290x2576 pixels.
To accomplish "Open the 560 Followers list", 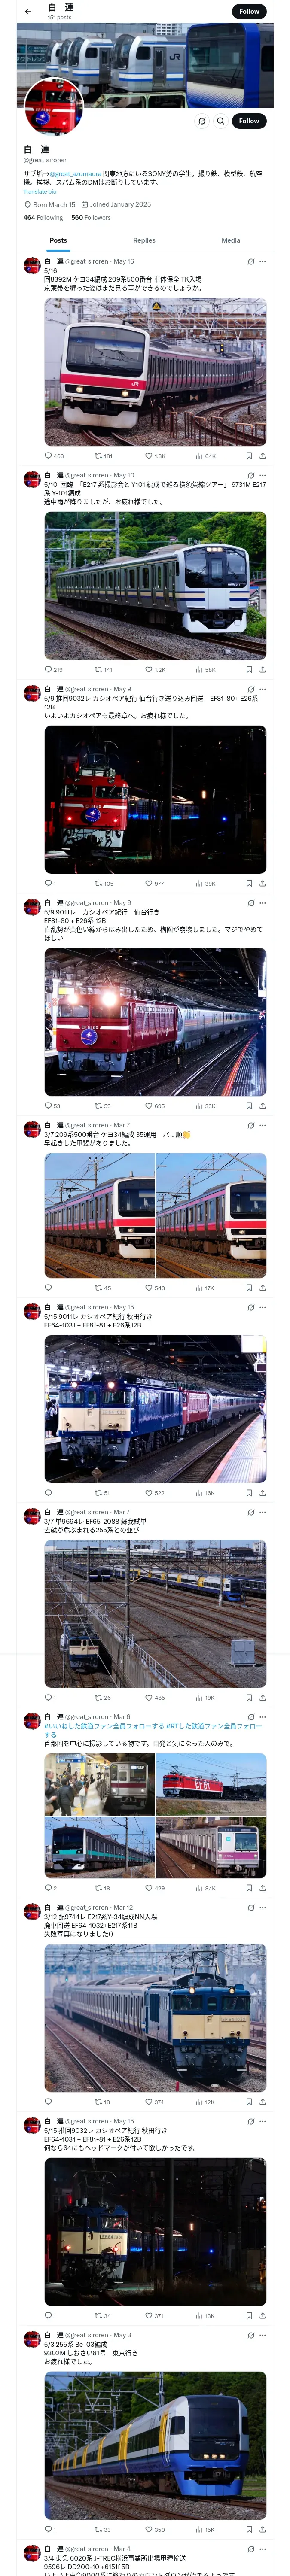I will [91, 217].
